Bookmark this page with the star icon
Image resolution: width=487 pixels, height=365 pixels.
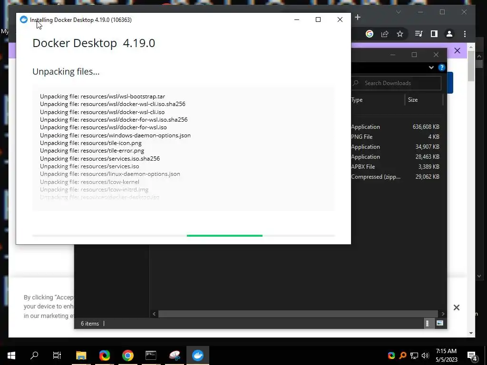399,34
